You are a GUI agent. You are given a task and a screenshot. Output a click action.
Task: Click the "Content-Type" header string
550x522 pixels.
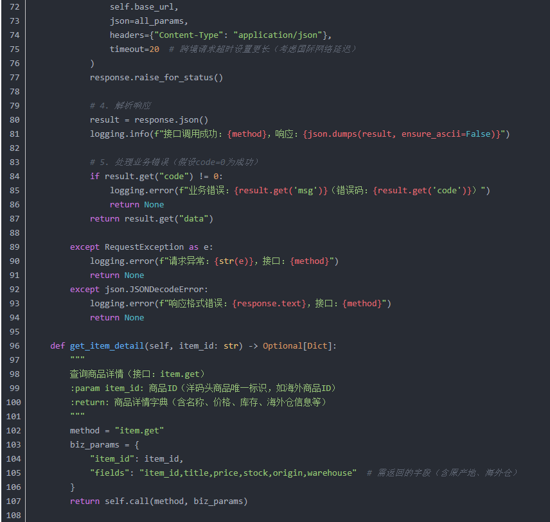186,35
